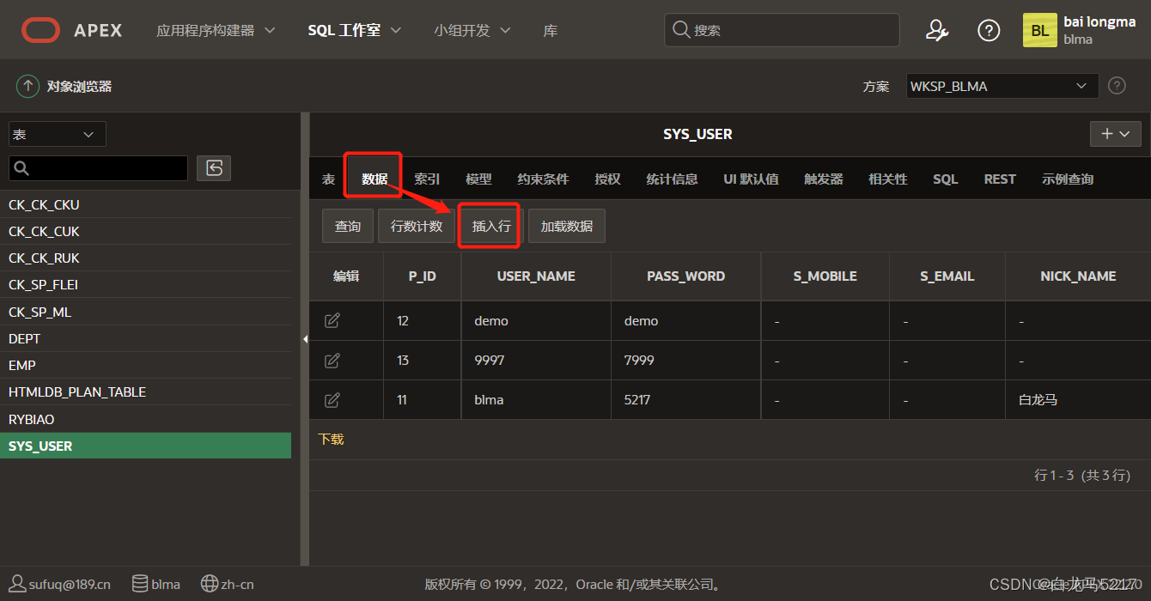Switch to the SQL tab

(946, 179)
